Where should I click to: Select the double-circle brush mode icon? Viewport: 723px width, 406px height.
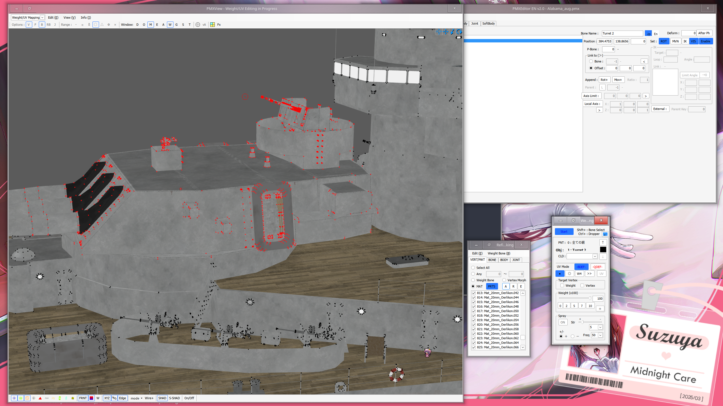570,274
